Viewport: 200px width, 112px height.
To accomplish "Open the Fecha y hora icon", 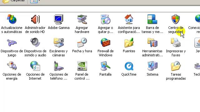I will pyautogui.click(x=82, y=43).
